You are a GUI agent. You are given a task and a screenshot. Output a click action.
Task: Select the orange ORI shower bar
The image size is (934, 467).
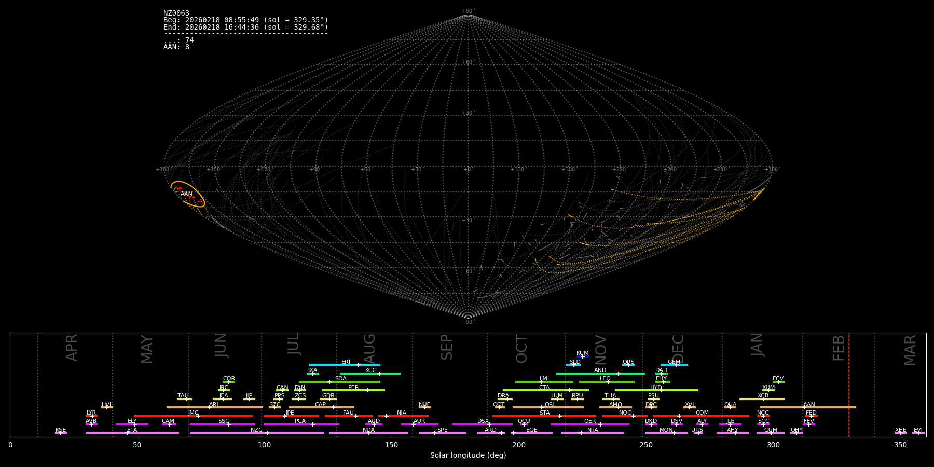click(x=548, y=407)
